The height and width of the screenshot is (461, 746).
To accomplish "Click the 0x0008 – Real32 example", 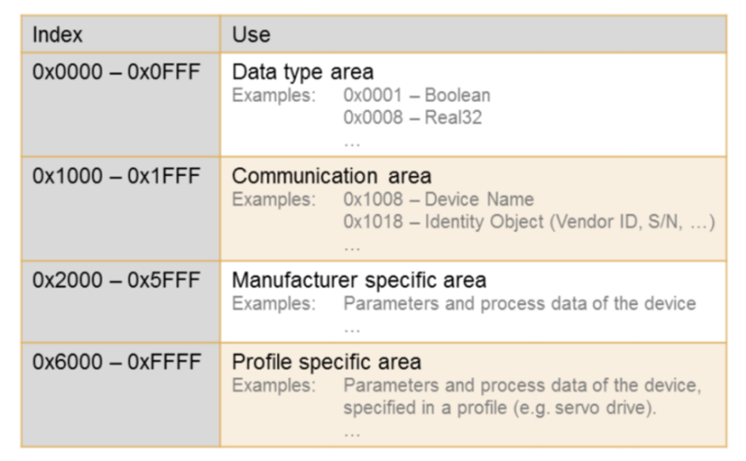I will point(413,117).
